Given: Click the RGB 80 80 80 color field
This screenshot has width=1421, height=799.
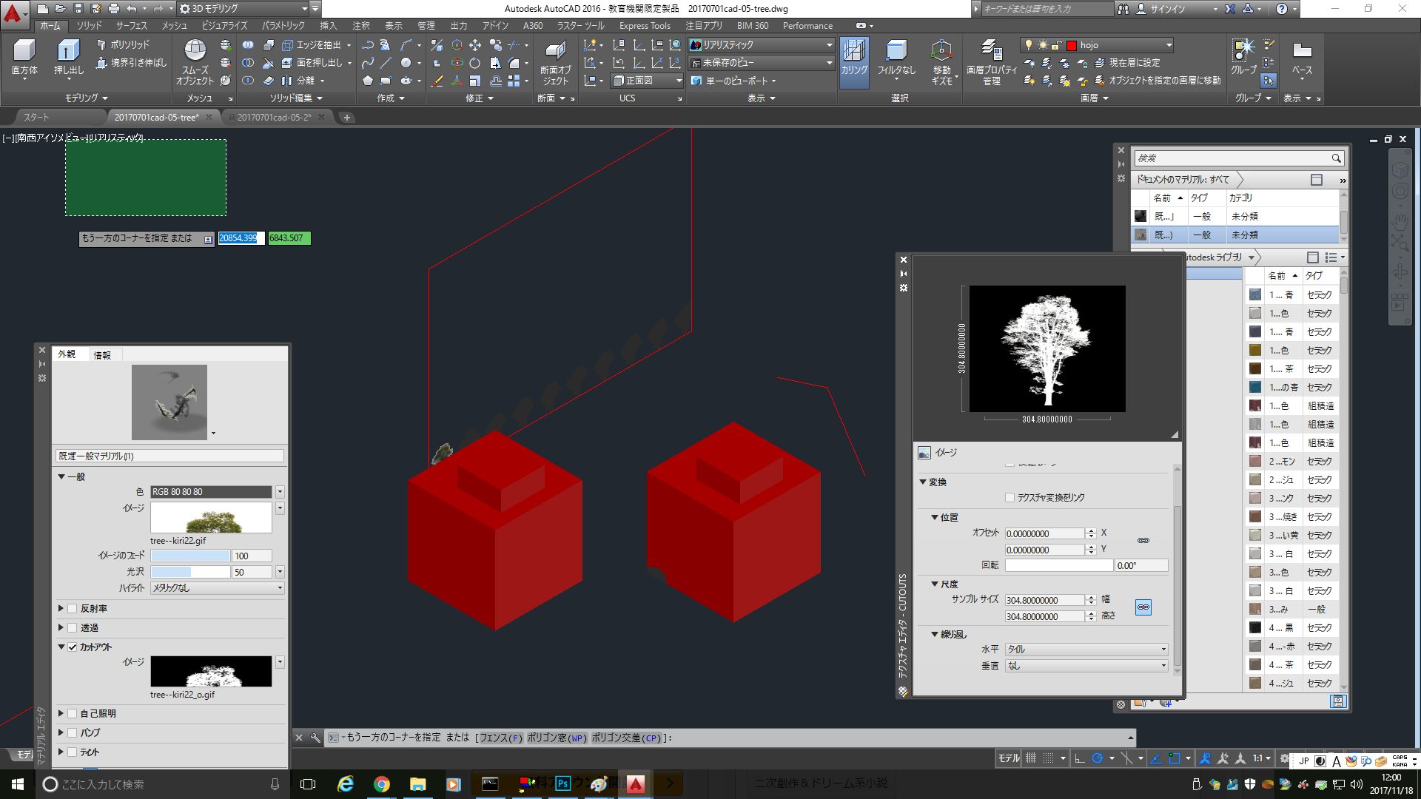Looking at the screenshot, I should click(210, 492).
